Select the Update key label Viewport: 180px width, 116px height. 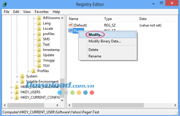[x=49, y=55]
